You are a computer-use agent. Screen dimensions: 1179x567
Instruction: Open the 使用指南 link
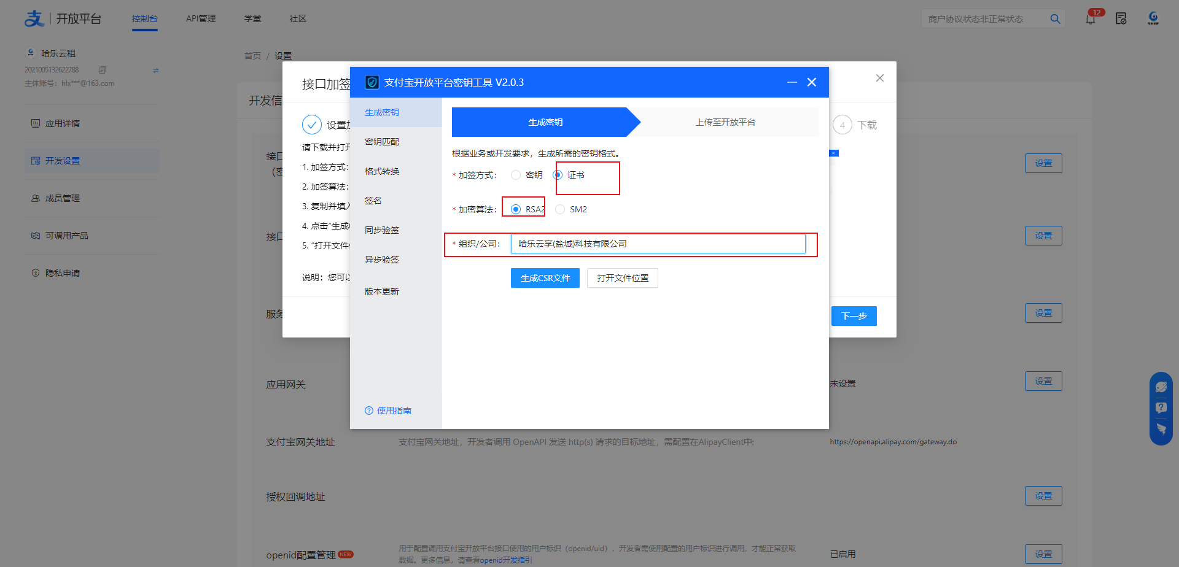394,411
